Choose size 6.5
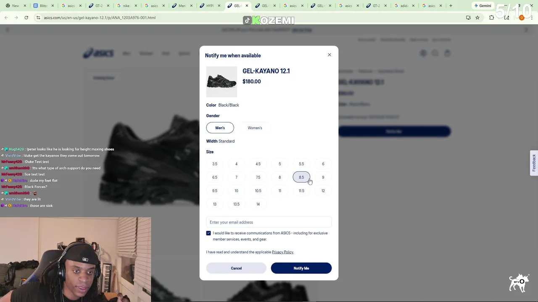 tap(215, 177)
